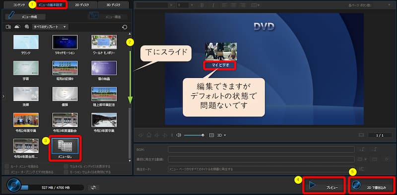Adjust the preview volume slider
Screen dimensions: 397x195
coord(195,135)
